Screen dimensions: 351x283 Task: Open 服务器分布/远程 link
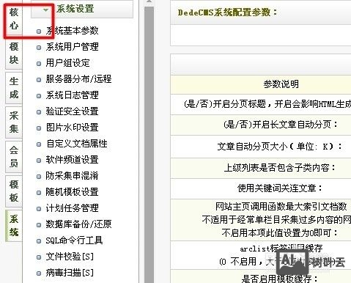78,79
